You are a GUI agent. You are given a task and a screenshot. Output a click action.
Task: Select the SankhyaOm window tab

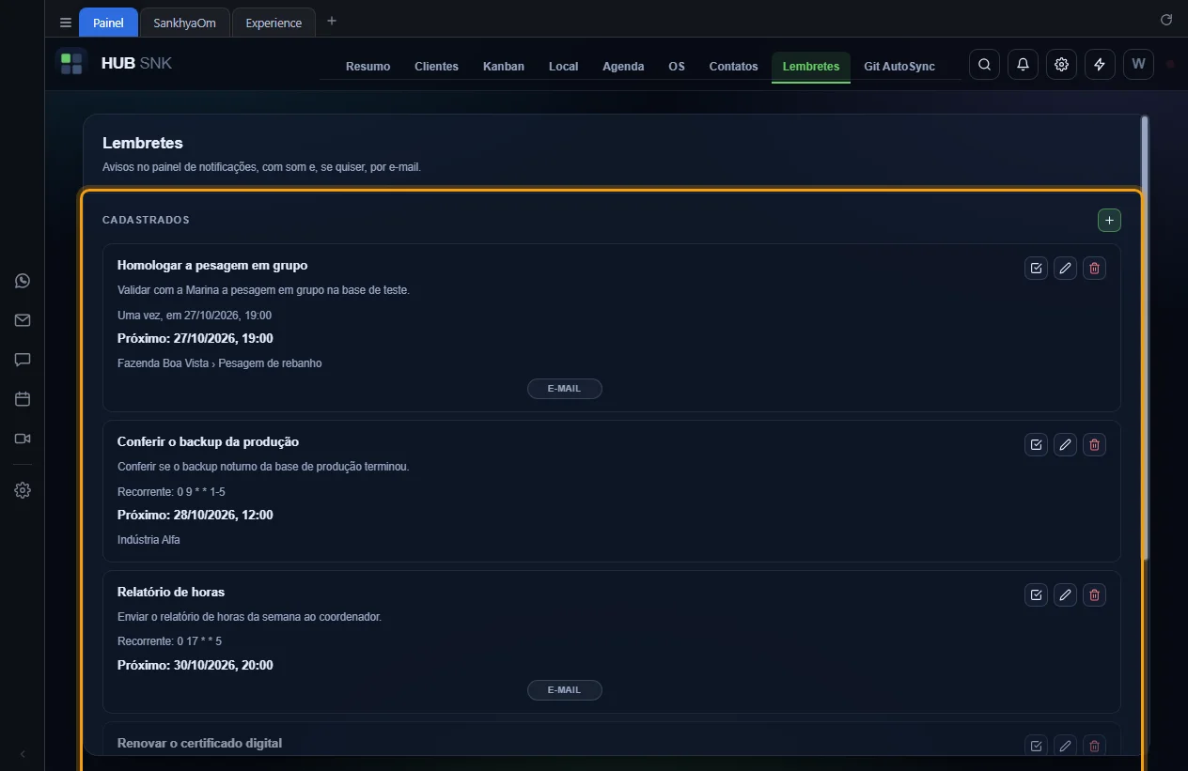coord(184,23)
